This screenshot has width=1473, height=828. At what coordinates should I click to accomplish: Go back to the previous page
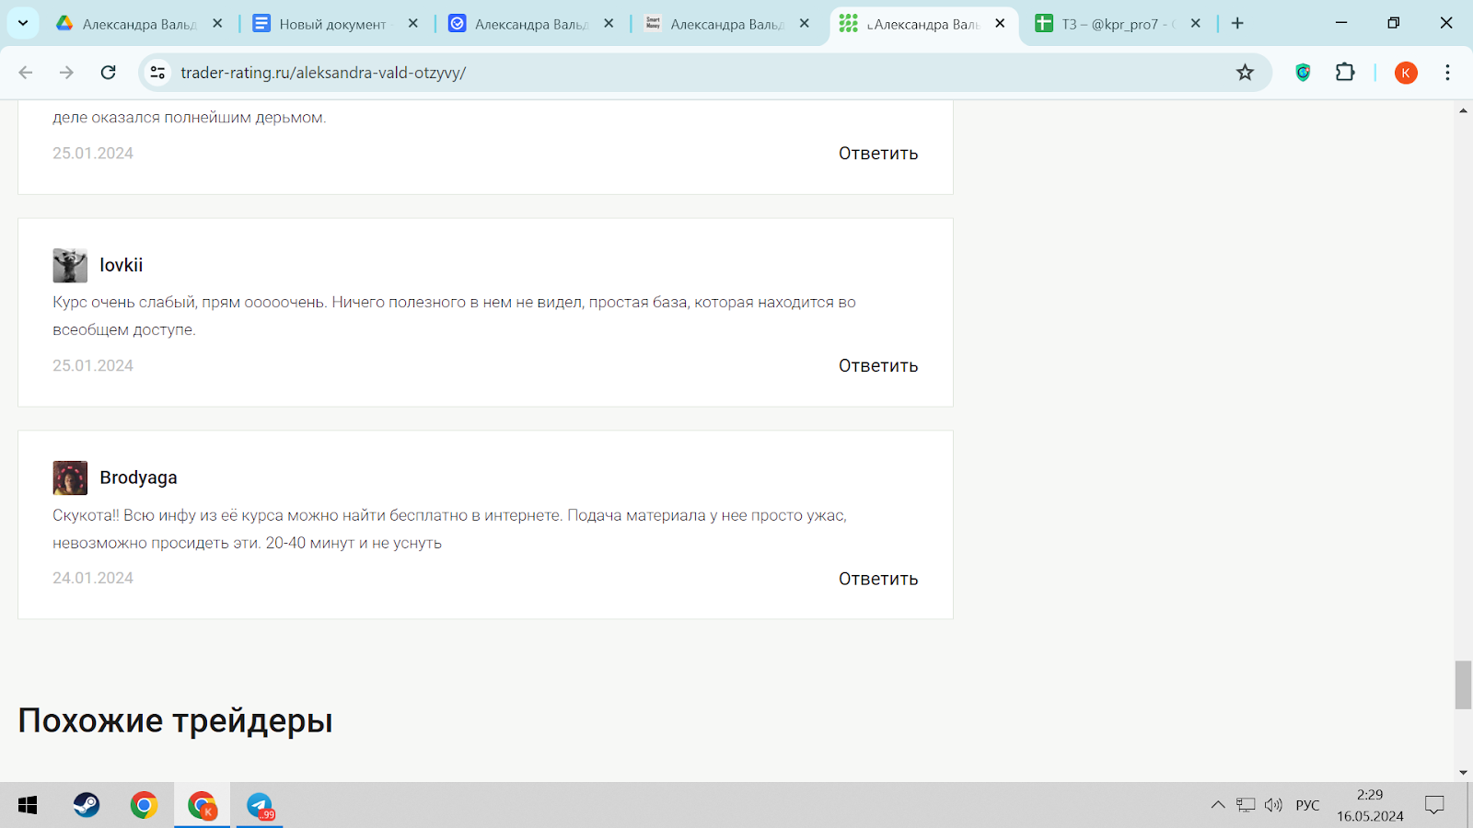point(26,73)
